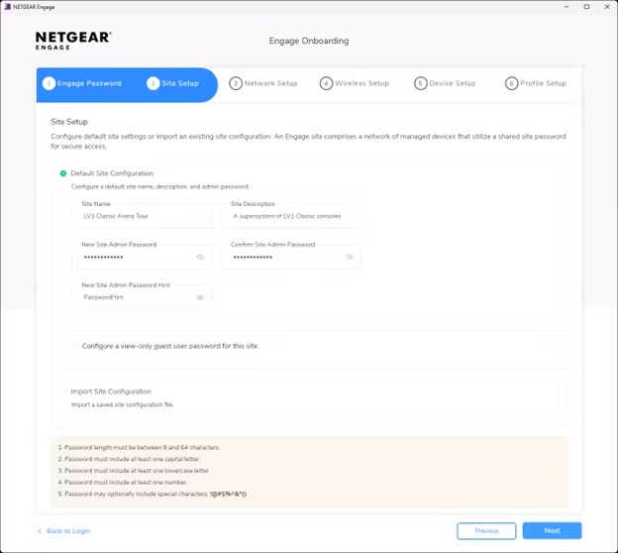Select the Import Site Configuration option

65,391
